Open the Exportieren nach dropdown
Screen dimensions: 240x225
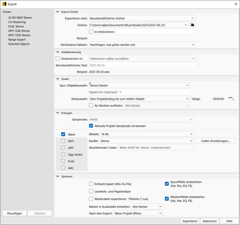pos(142,18)
